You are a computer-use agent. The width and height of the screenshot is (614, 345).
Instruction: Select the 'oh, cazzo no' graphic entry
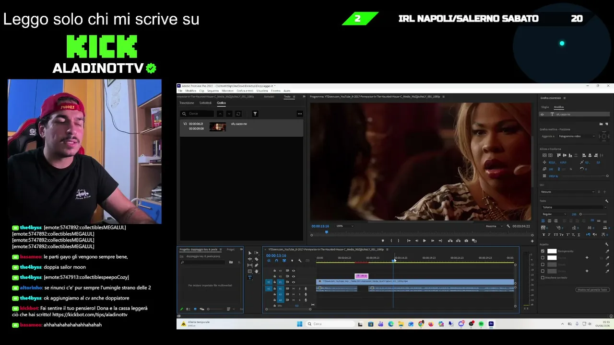241,127
